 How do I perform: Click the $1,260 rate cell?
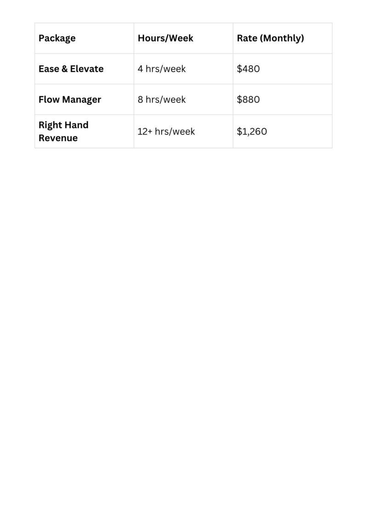click(x=252, y=131)
